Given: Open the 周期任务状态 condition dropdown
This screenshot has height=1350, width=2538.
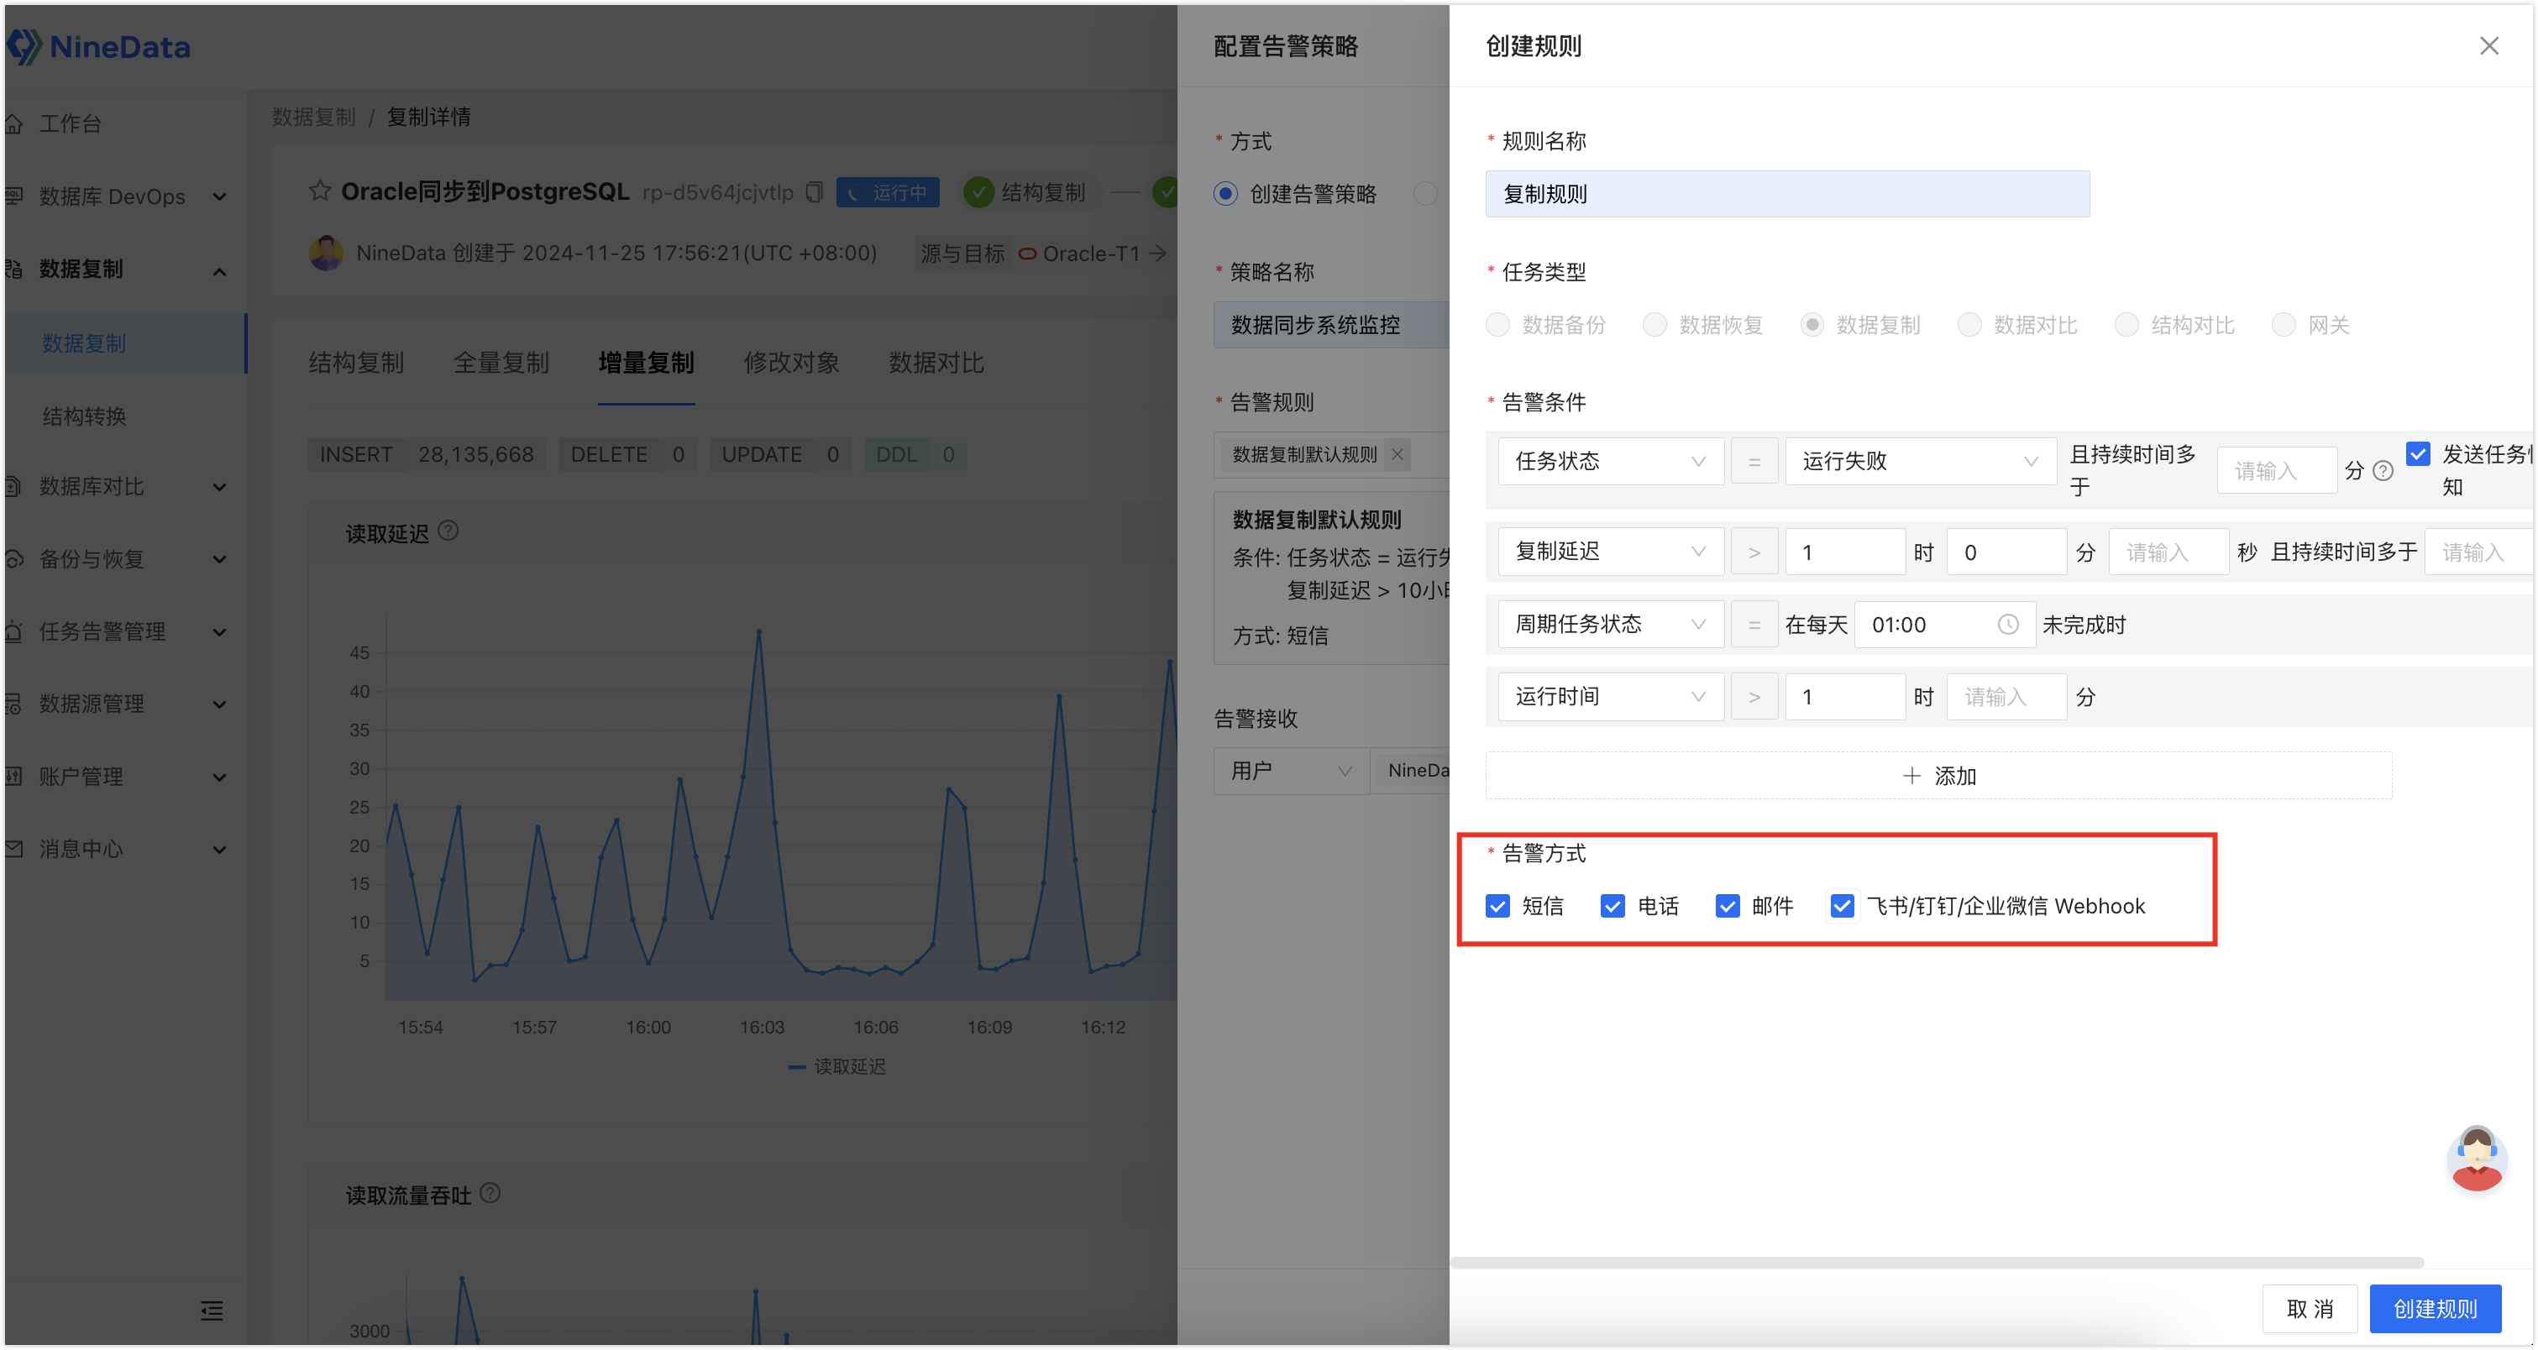Looking at the screenshot, I should [x=1611, y=625].
